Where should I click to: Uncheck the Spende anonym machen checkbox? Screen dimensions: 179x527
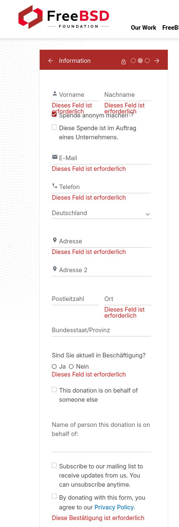click(x=54, y=115)
